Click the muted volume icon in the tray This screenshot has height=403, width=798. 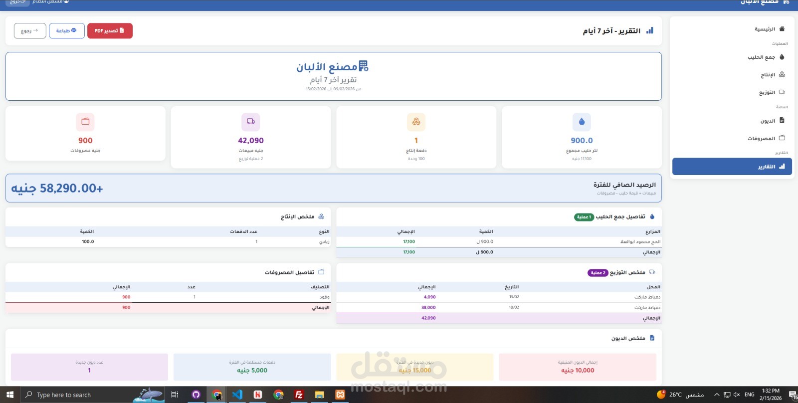click(x=737, y=395)
